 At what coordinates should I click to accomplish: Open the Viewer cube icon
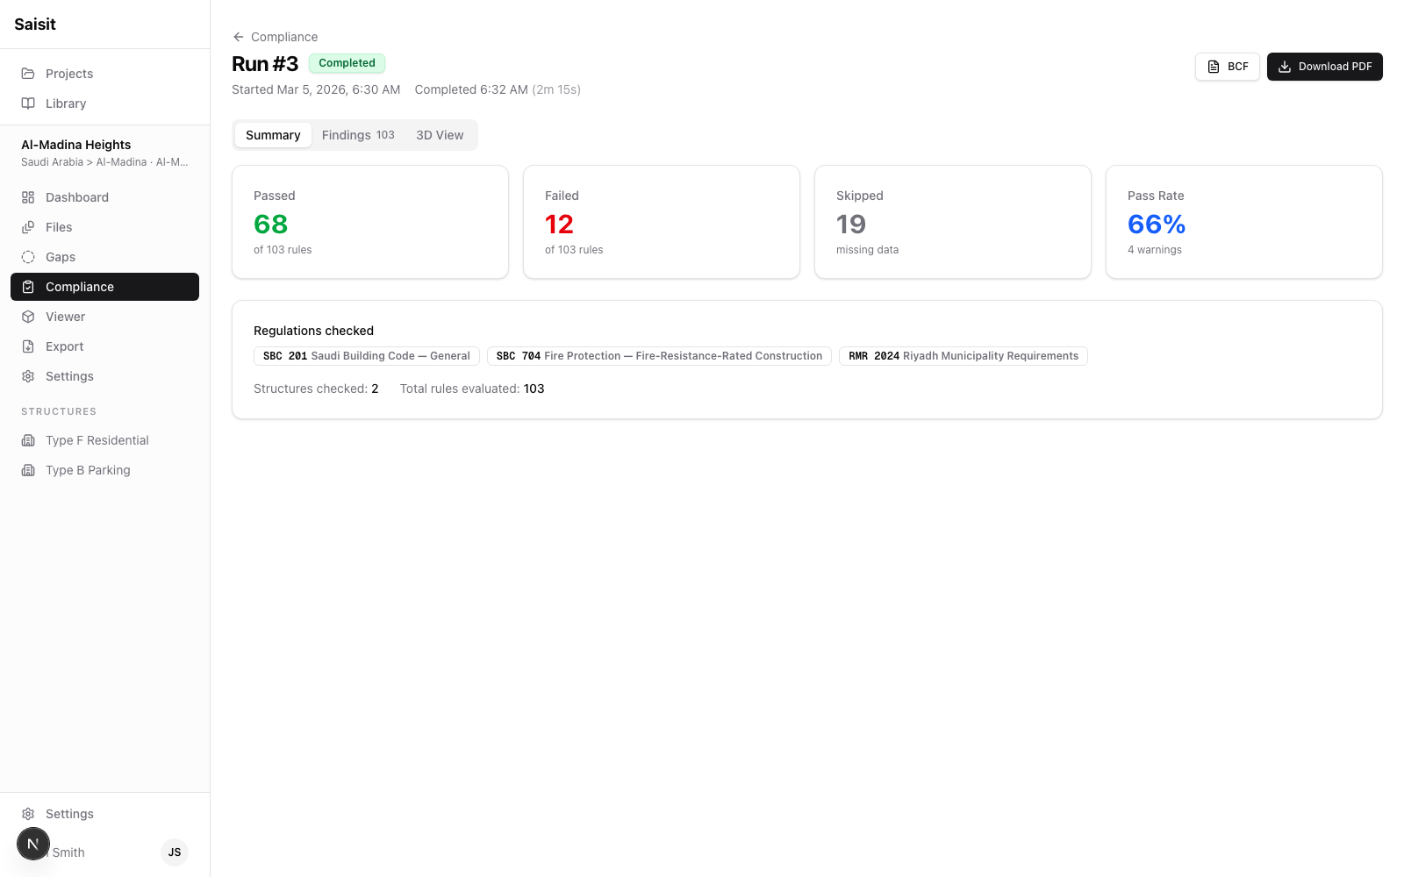click(x=28, y=317)
